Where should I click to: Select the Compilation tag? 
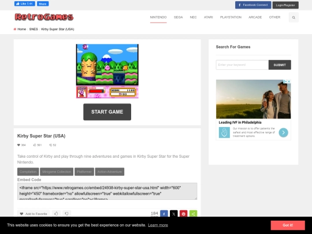point(28,172)
